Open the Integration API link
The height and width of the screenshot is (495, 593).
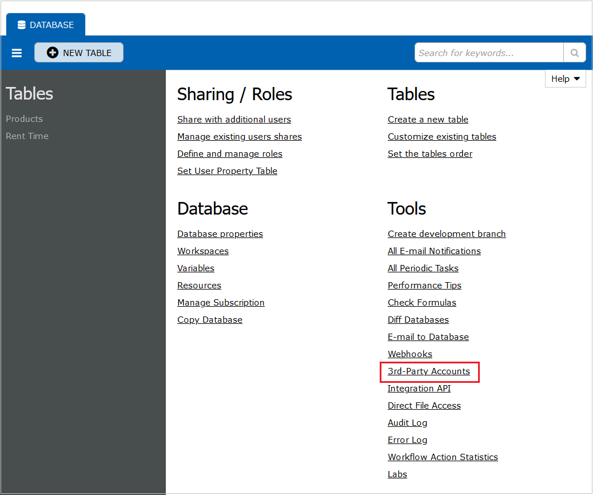pyautogui.click(x=419, y=389)
